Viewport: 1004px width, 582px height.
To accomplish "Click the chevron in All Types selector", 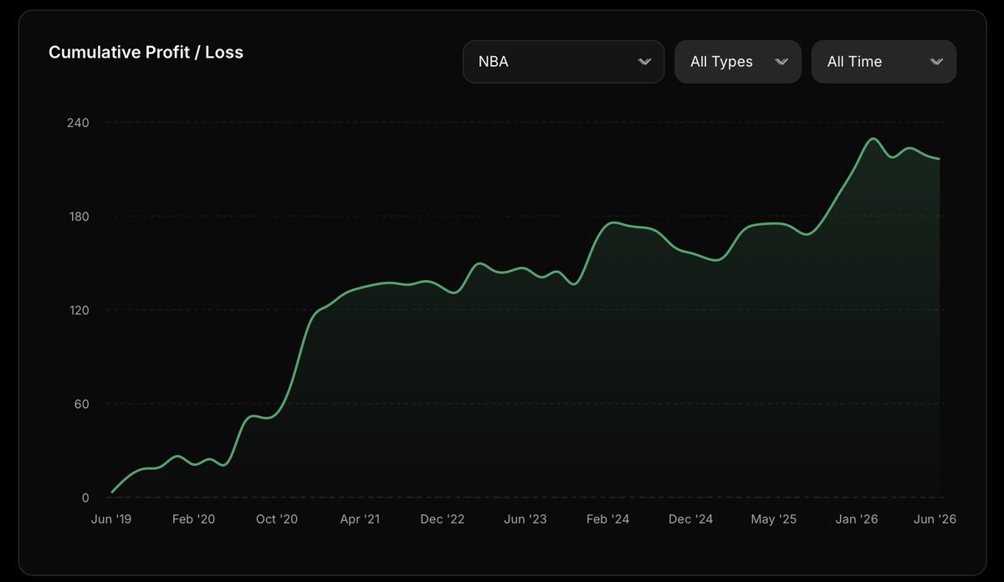I will [781, 62].
